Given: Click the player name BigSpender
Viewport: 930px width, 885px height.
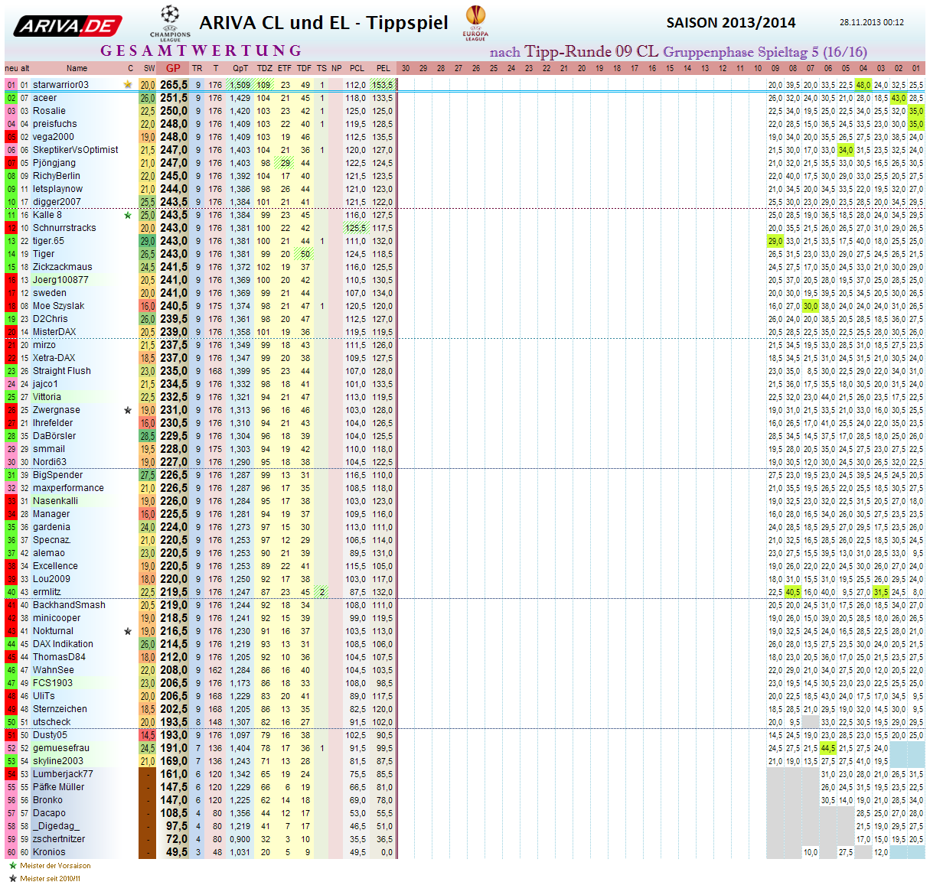Looking at the screenshot, I should (x=57, y=475).
